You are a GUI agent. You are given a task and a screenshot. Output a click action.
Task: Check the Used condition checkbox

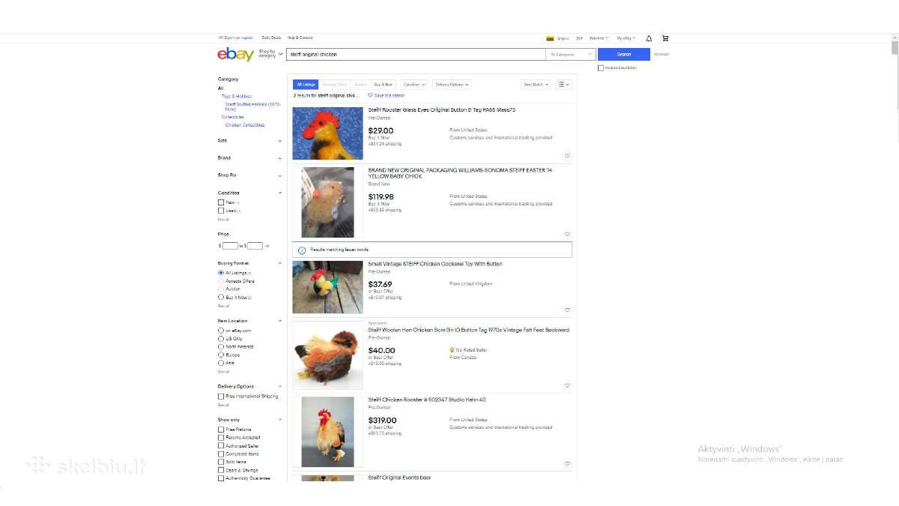click(221, 211)
